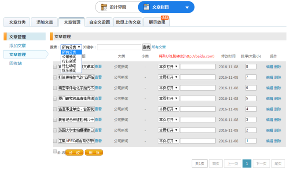Open the 批量上传文章 tab
The width and height of the screenshot is (290, 175).
[128, 22]
